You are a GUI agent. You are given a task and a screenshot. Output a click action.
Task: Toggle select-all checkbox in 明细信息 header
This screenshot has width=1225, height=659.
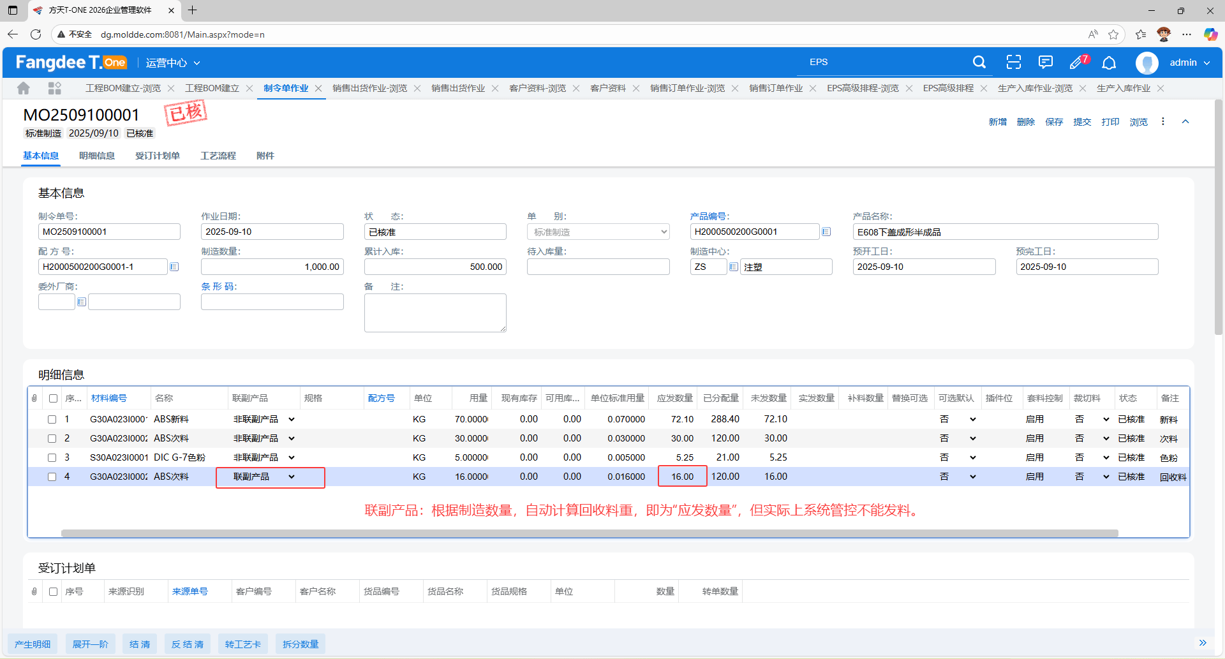click(x=54, y=399)
